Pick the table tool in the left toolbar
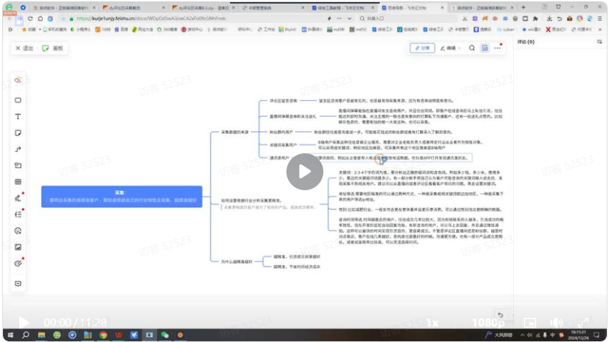 (18, 181)
